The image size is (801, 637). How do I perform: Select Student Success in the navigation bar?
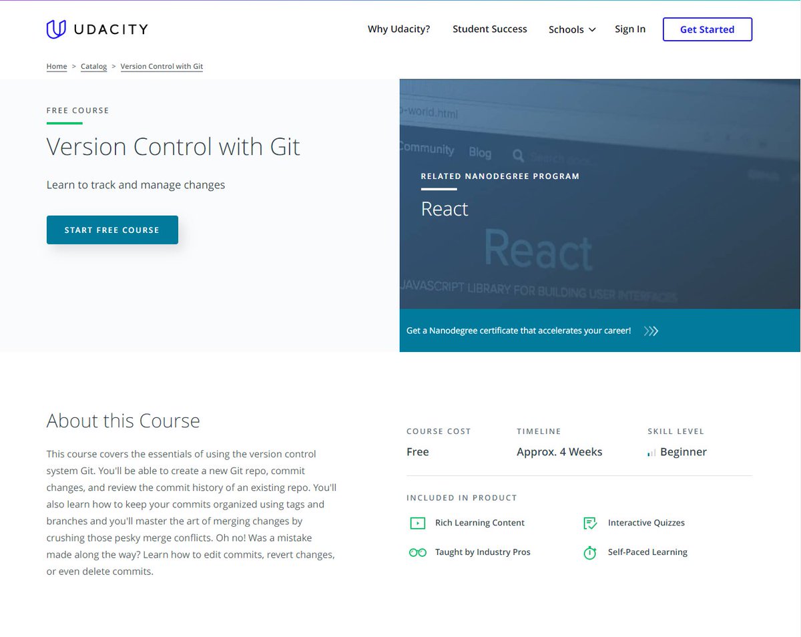click(489, 29)
